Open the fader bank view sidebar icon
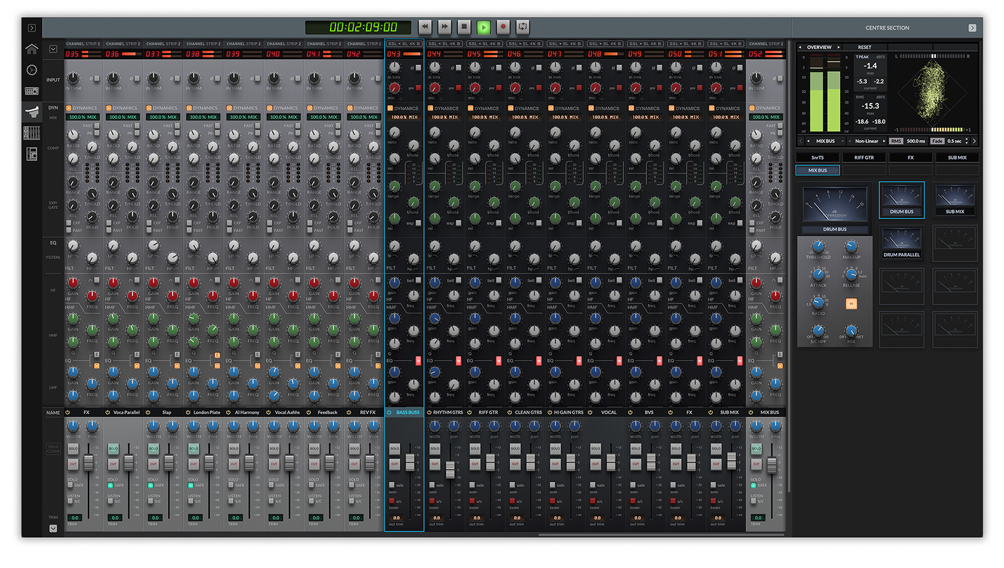Viewport: 1004px width, 568px height. click(x=32, y=133)
